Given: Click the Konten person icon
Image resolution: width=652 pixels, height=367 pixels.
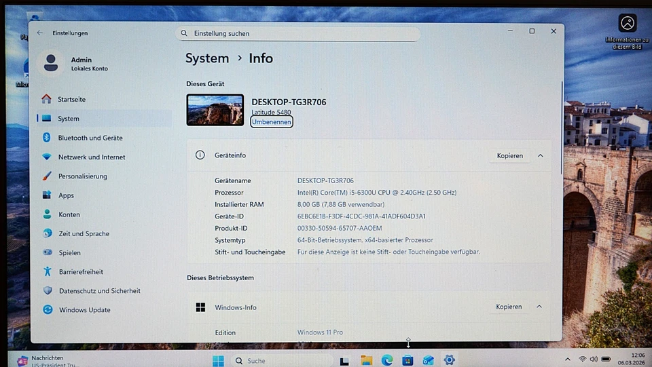Looking at the screenshot, I should pos(47,214).
